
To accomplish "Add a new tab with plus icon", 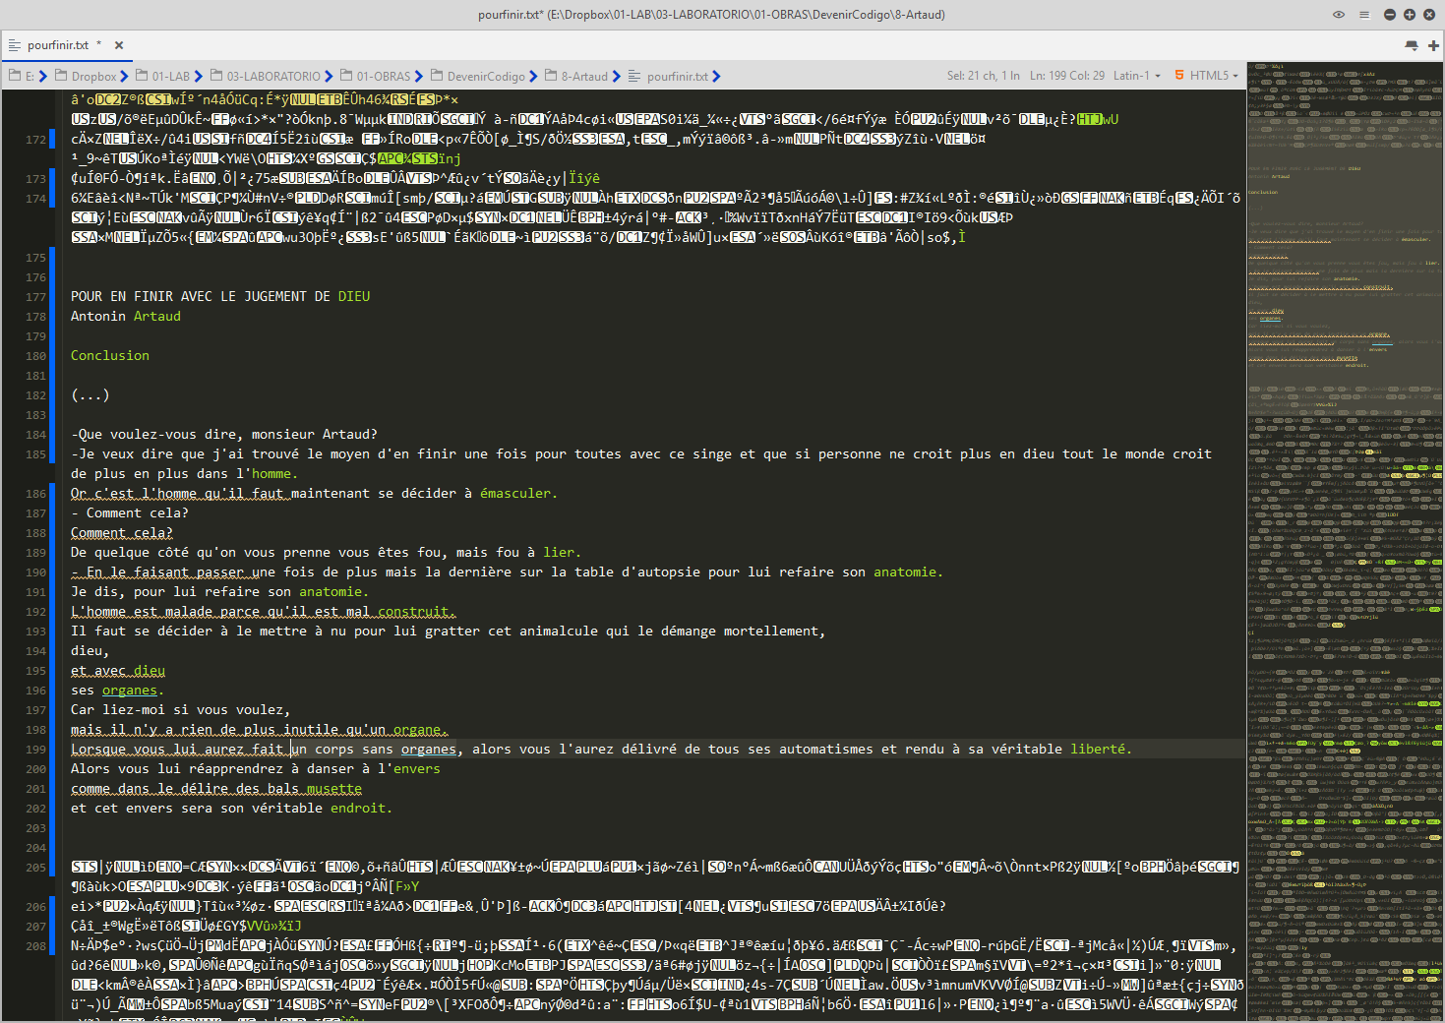I will [1433, 45].
